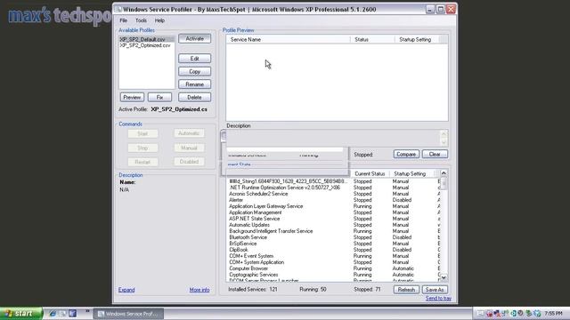
Task: Select Automatic Updates service
Action: (332, 225)
